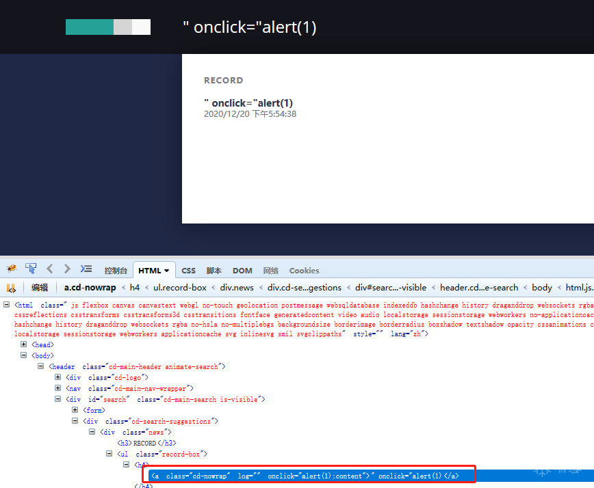Screen dimensions: 594x488
Task: Select ul.record-box in the breadcrumb path
Action: 179,288
